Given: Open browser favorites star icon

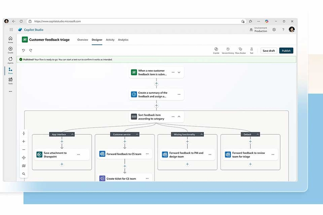Looking at the screenshot, I should point(250,21).
